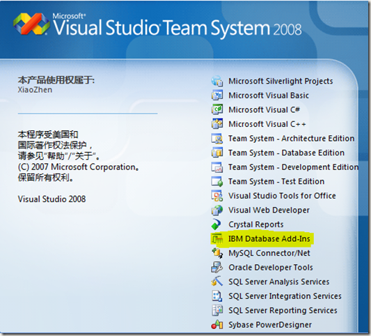Click the Microsoft Visual C++ icon
This screenshot has height=336, width=371.
click(x=217, y=124)
